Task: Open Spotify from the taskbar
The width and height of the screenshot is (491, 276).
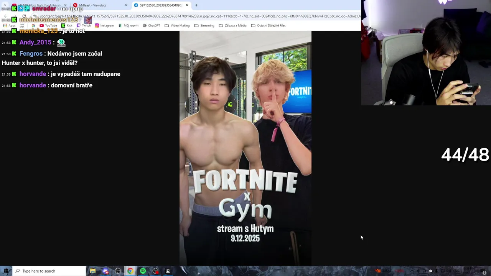Action: (143, 271)
